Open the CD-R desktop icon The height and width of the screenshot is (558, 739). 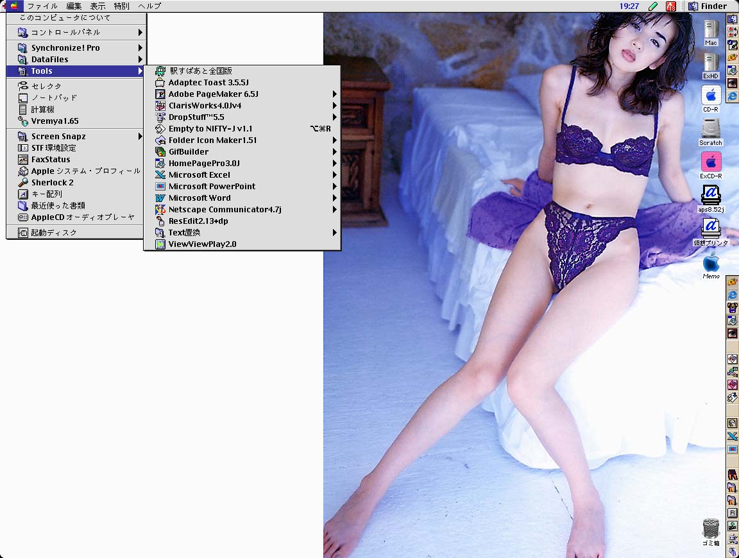coord(711,96)
